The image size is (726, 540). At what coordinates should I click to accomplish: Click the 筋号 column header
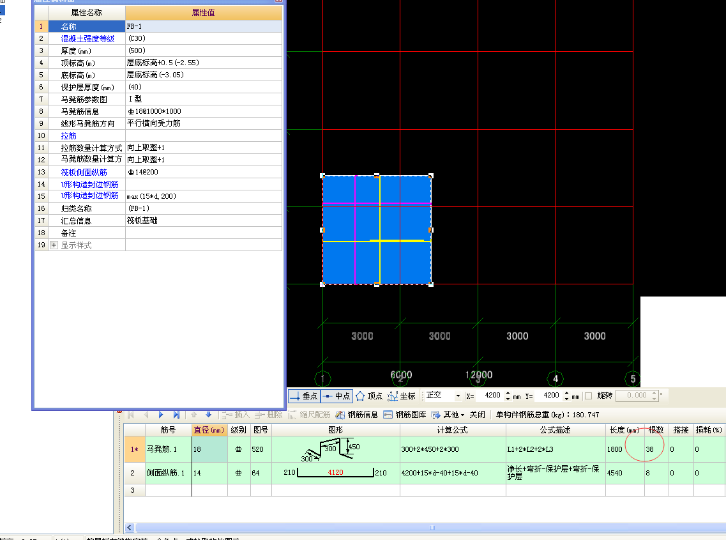168,429
